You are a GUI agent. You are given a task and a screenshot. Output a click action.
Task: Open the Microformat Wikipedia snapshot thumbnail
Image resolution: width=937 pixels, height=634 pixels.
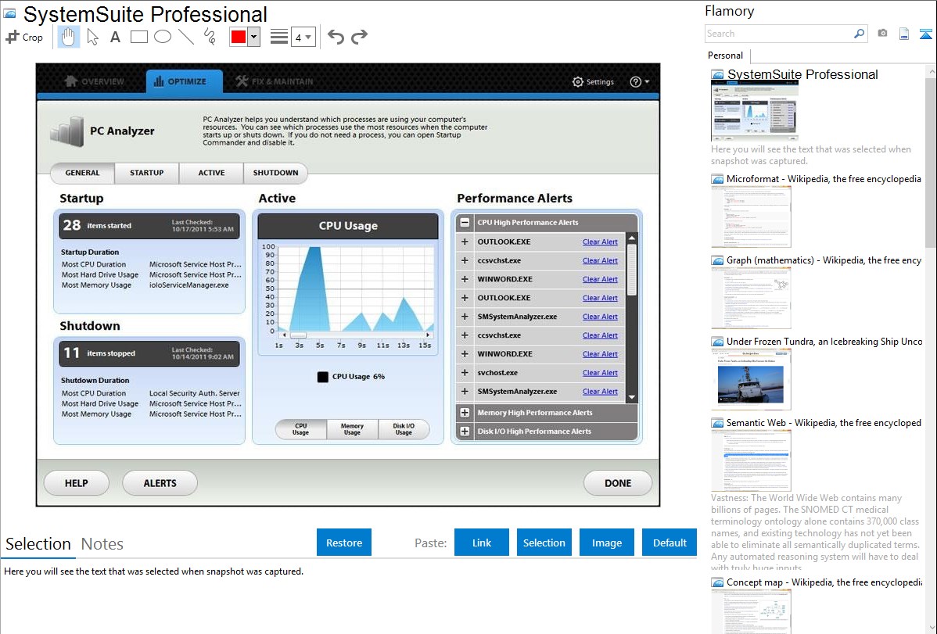pyautogui.click(x=751, y=217)
